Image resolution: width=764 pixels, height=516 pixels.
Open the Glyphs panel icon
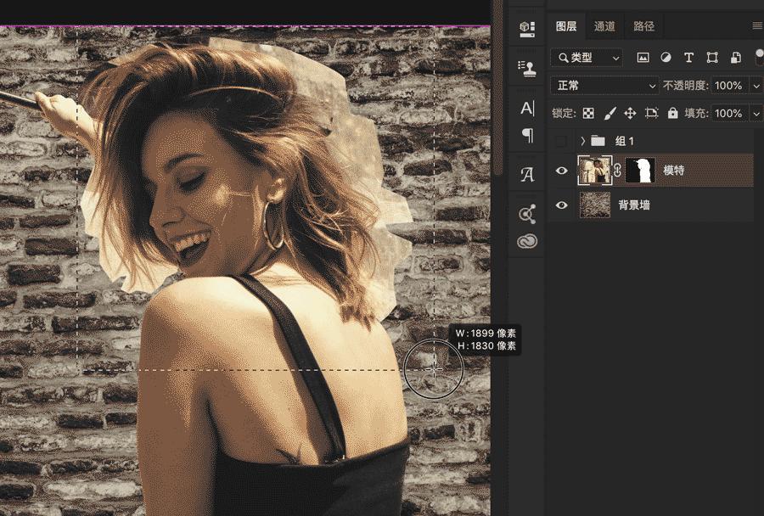527,175
